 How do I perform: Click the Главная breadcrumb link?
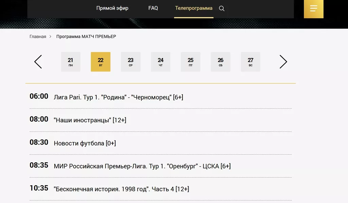37,36
